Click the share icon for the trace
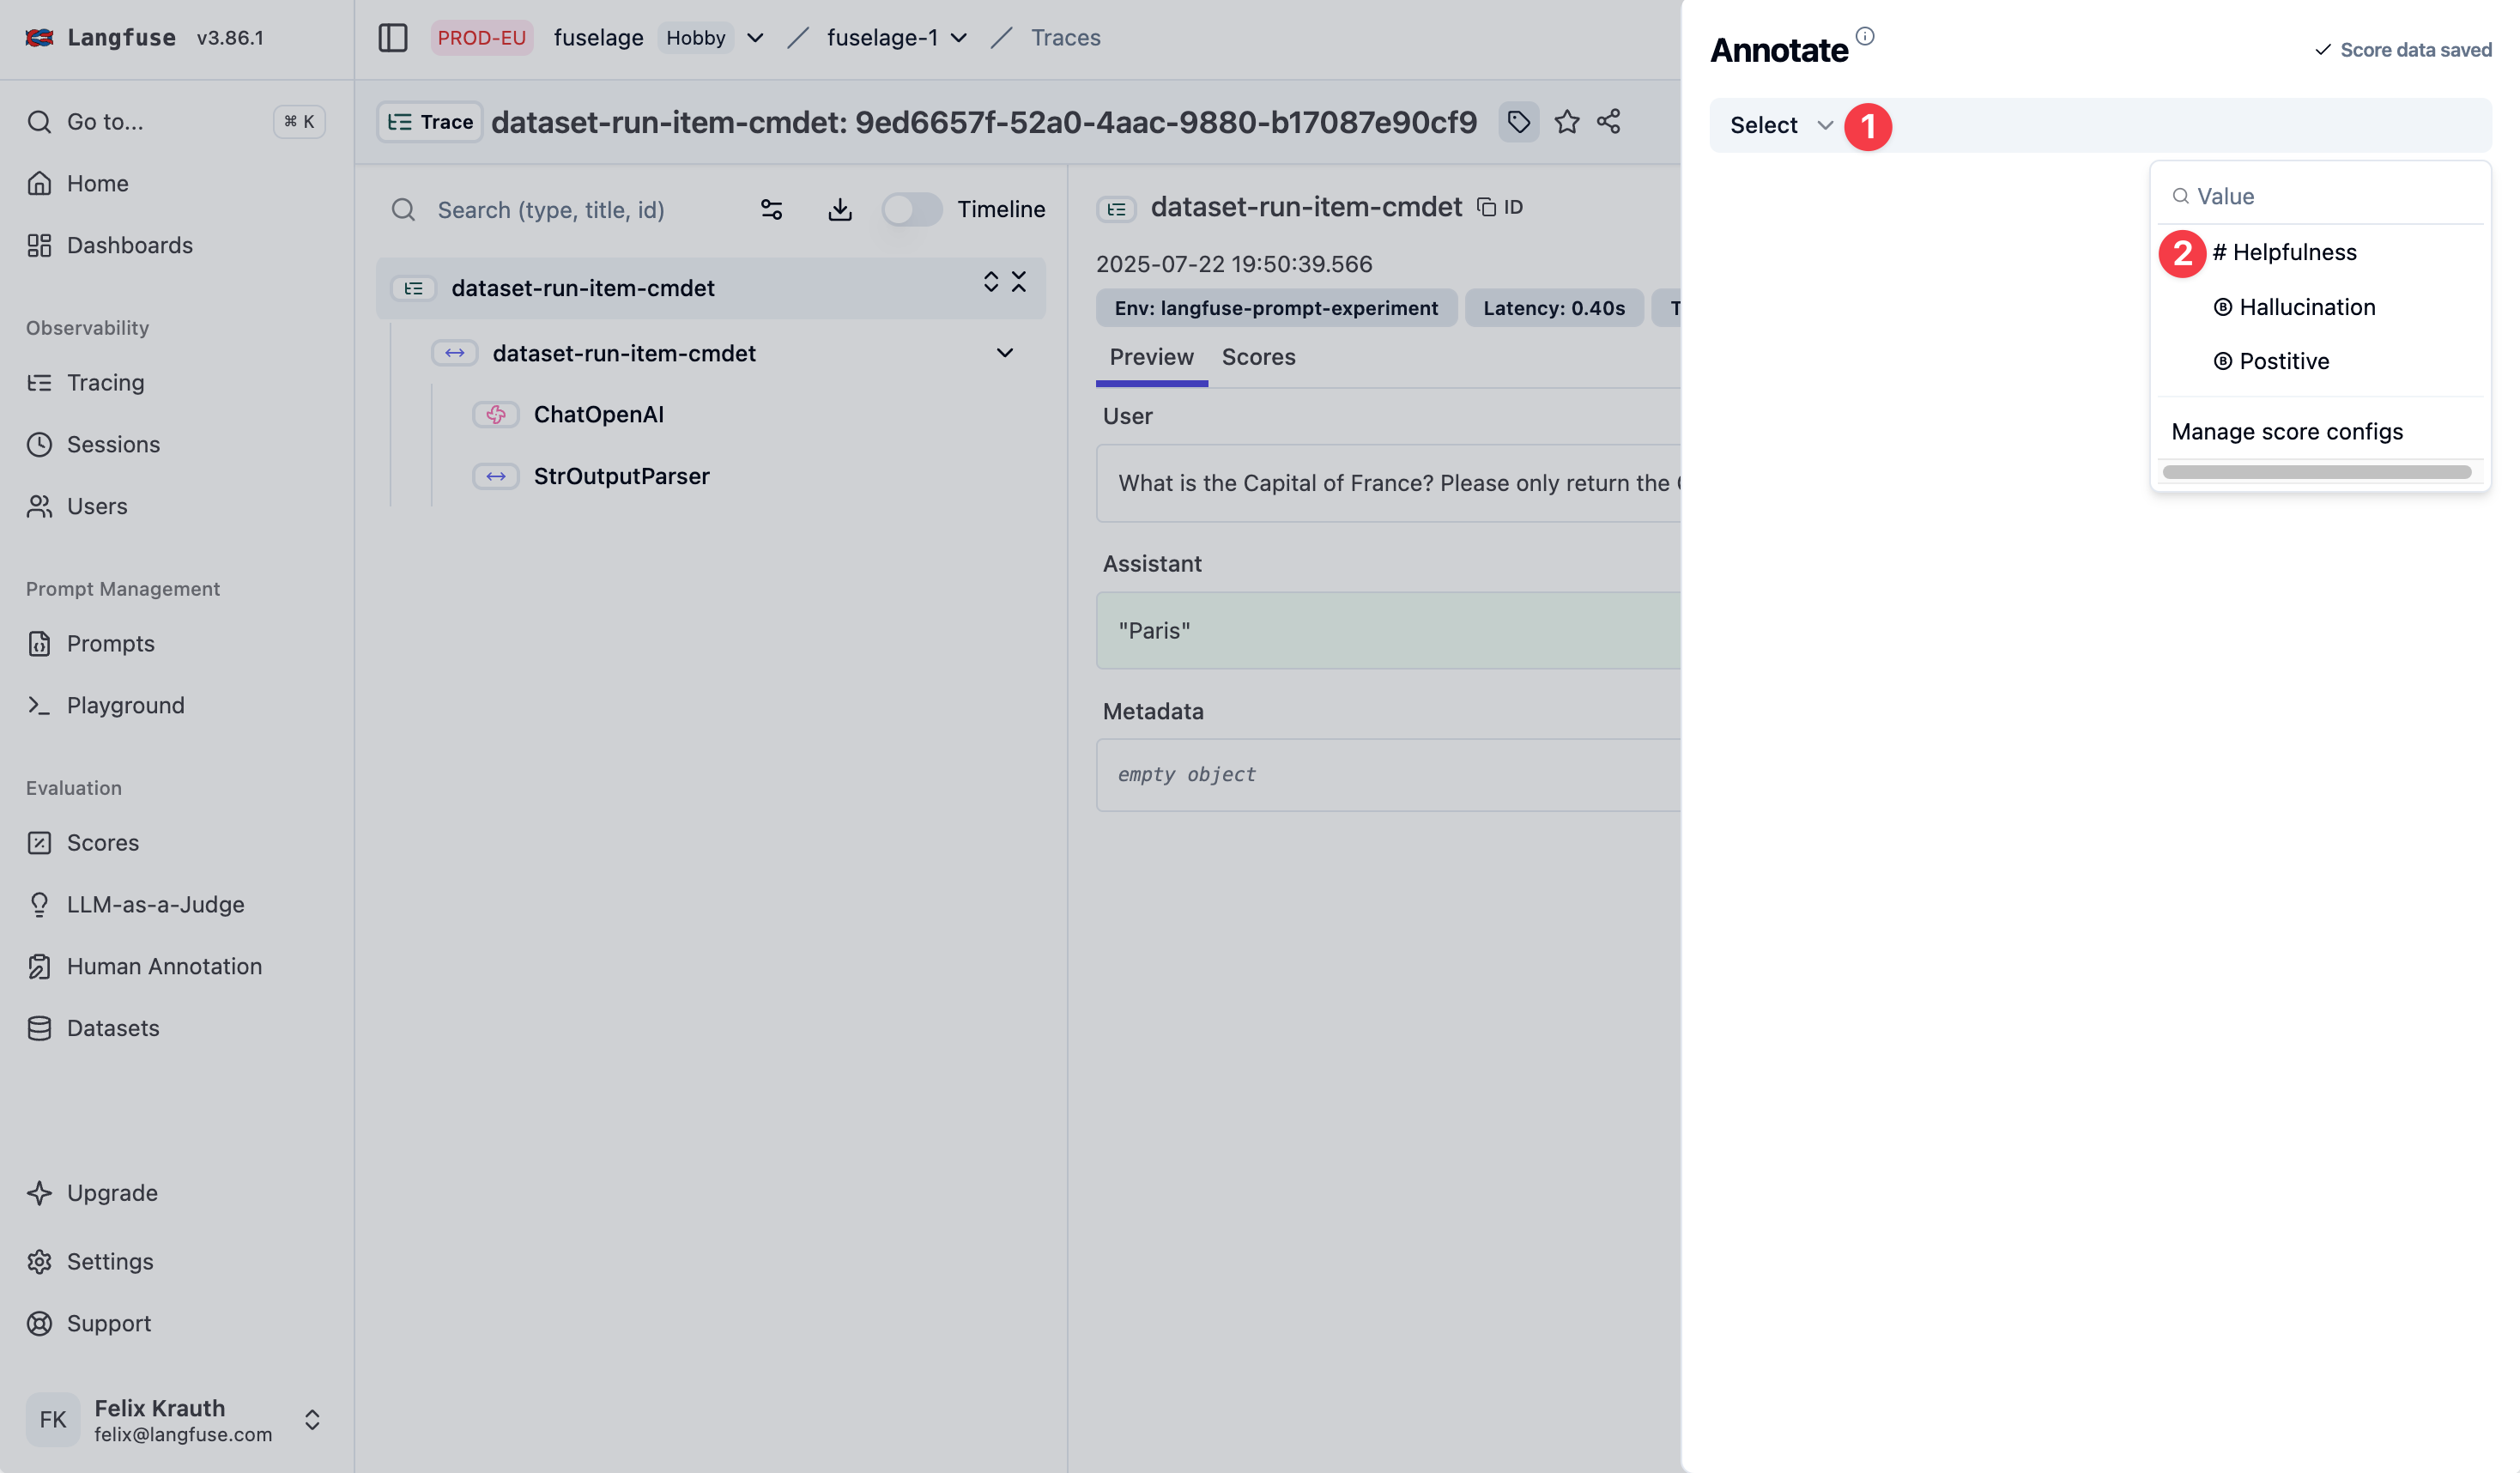2520x1473 pixels. [1608, 122]
